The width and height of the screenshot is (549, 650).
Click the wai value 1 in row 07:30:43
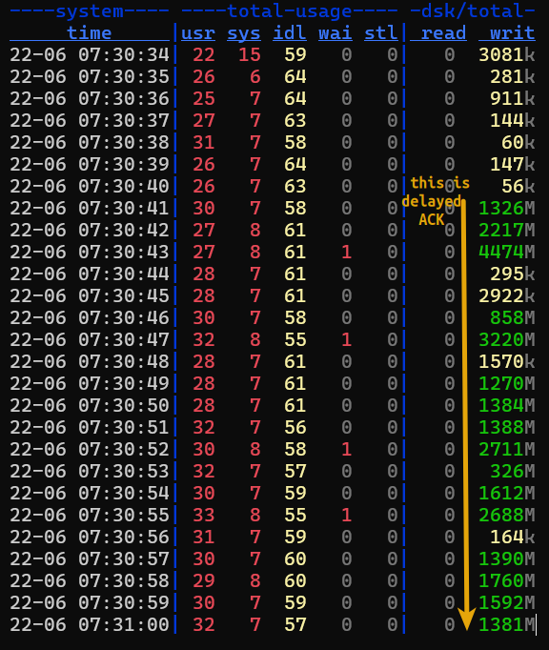pos(347,252)
